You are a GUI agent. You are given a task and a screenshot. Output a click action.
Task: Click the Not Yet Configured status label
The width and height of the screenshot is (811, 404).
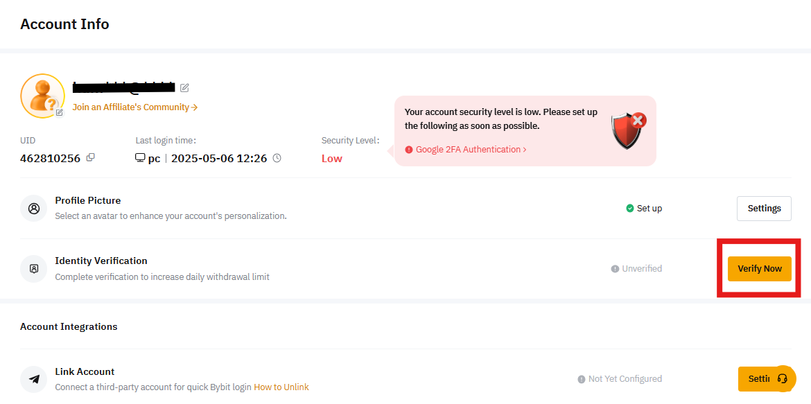[620, 379]
